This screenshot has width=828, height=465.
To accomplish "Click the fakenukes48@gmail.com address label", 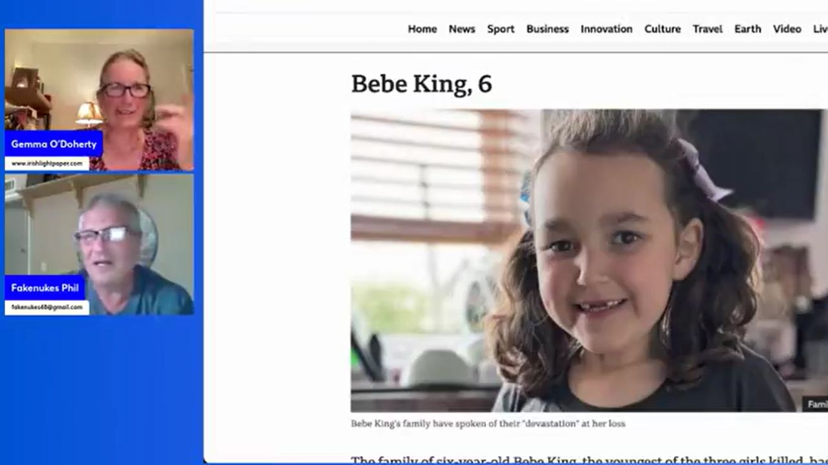I will pyautogui.click(x=47, y=307).
